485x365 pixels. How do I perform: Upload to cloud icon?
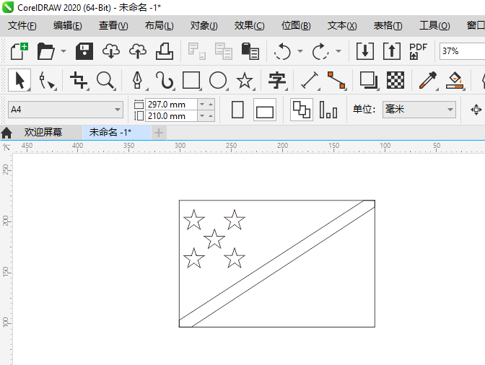pos(138,51)
